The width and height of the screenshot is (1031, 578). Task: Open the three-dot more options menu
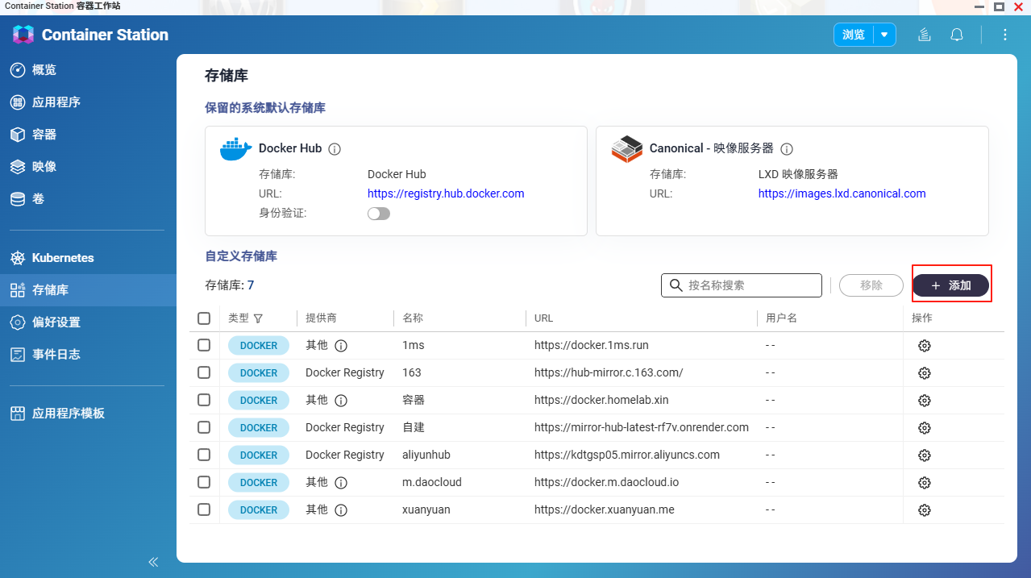[1004, 35]
